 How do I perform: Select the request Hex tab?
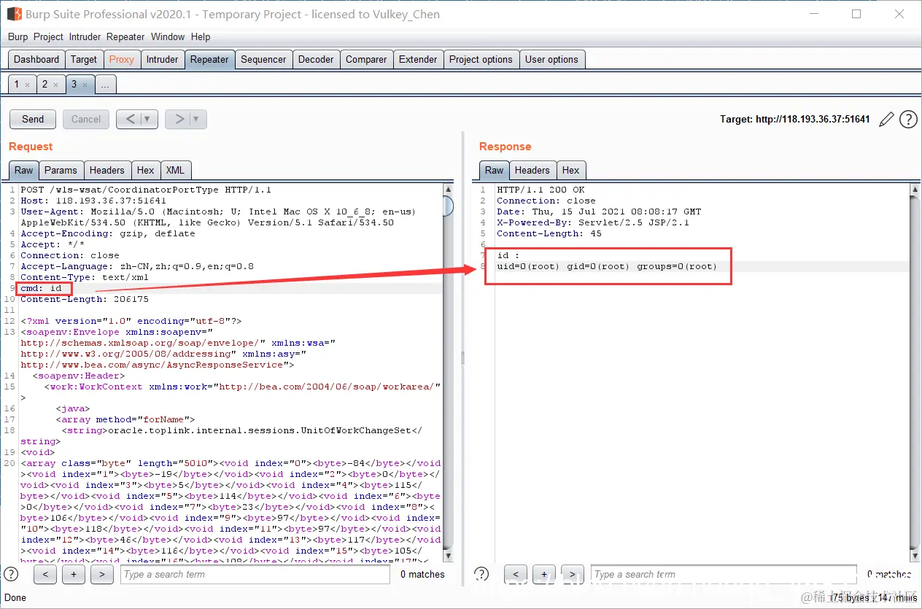146,170
